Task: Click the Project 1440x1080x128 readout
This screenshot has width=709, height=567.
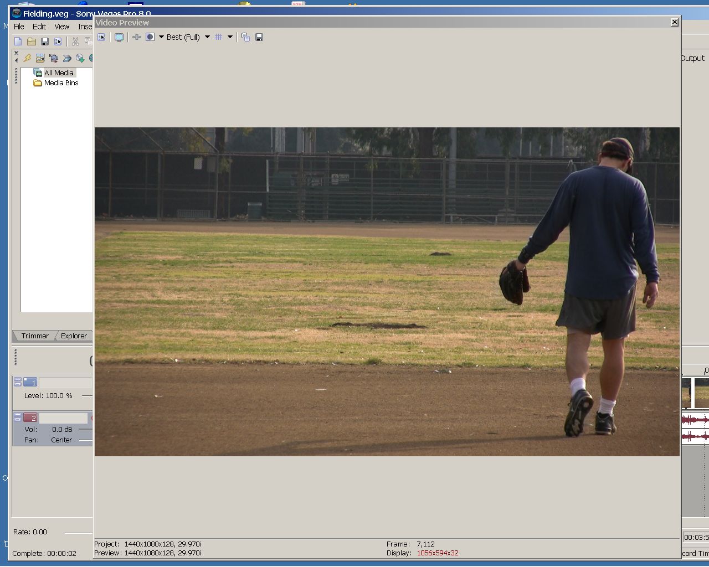Action: click(x=148, y=544)
